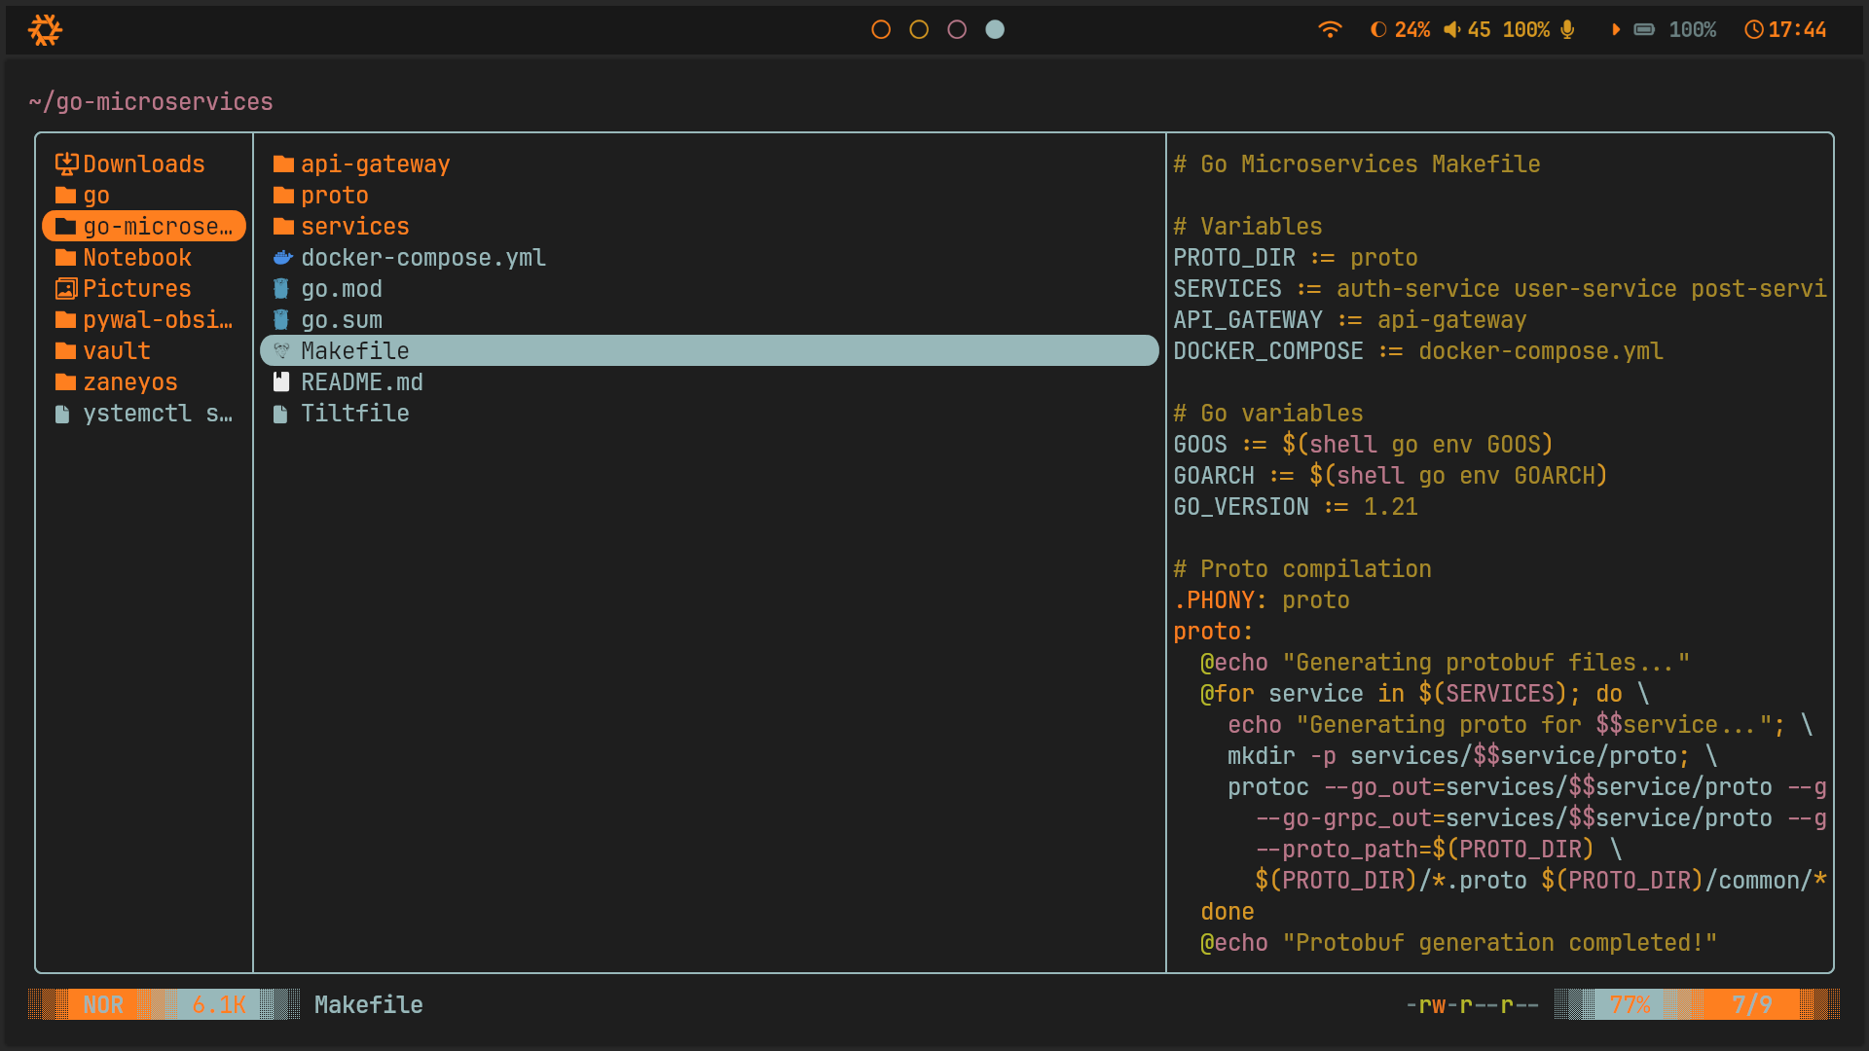Click the api-gateway folder icon

pyautogui.click(x=283, y=164)
